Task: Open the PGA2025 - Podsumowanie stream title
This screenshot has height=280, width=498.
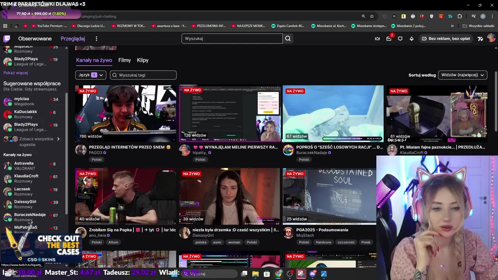Action: pos(322,230)
